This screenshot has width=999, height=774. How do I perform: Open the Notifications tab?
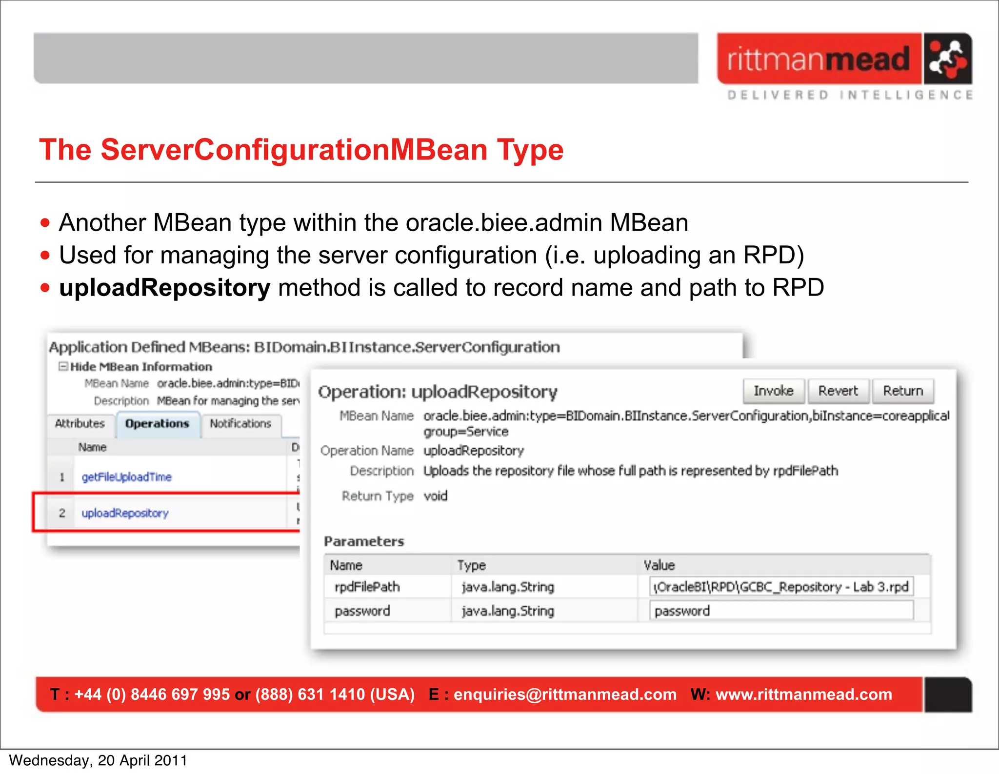(x=240, y=423)
